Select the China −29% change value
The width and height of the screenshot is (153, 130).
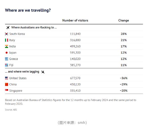pos(124,84)
